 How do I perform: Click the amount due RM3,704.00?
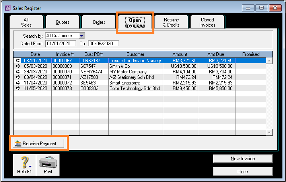click(221, 72)
